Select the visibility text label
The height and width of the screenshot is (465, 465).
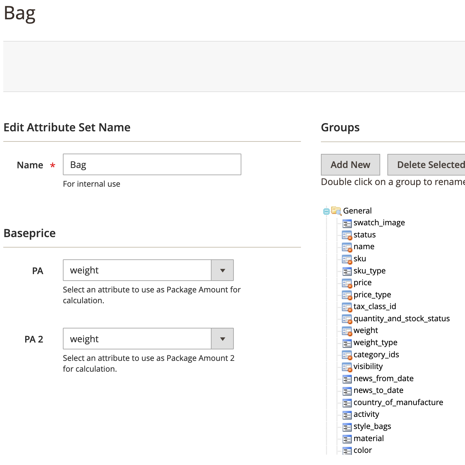368,366
